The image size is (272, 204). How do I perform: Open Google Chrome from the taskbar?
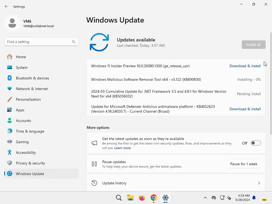click(154, 198)
